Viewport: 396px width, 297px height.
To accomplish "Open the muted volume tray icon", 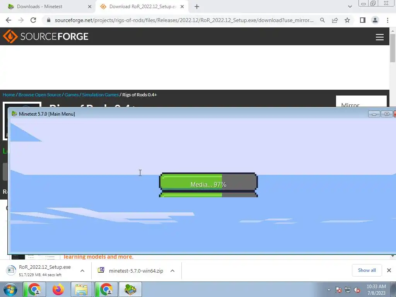I will click(357, 290).
